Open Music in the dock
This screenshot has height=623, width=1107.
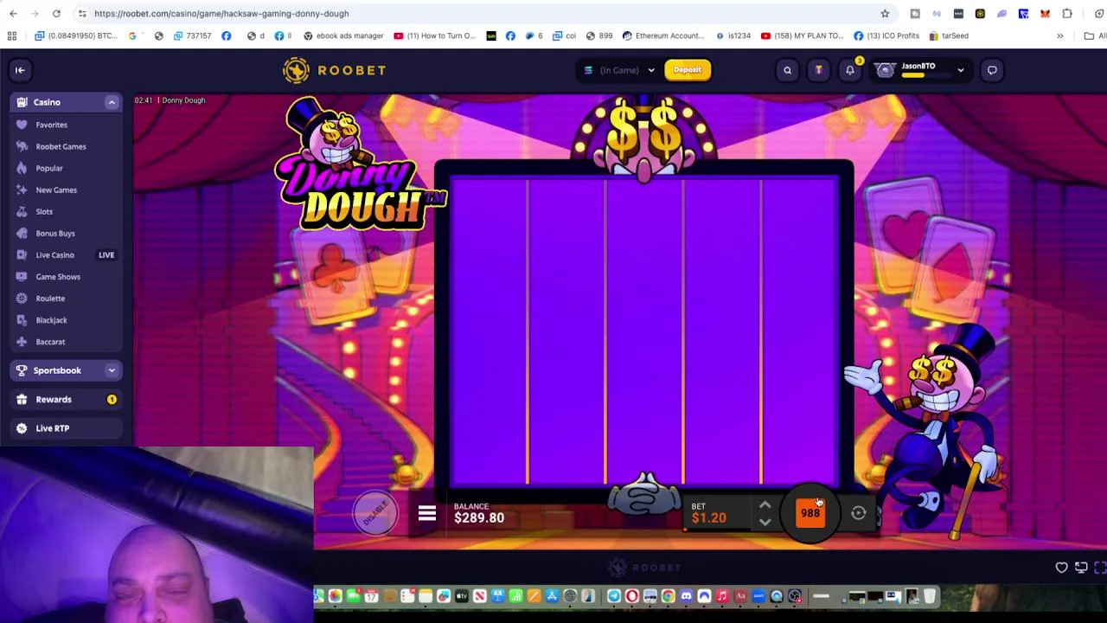click(722, 596)
